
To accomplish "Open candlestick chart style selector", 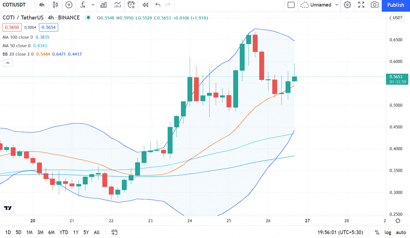I will (x=55, y=5).
